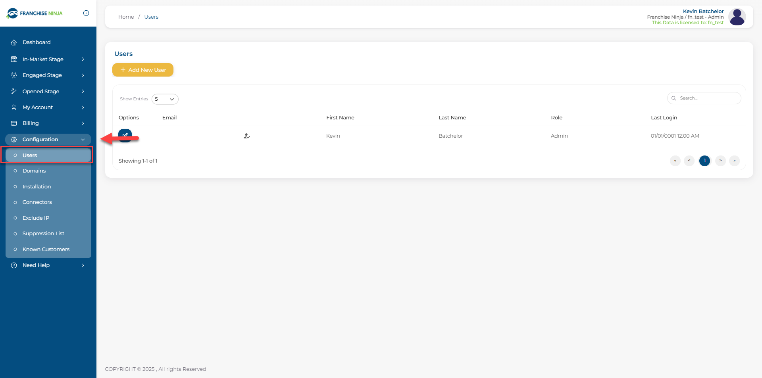762x378 pixels.
Task: Click the Options column header
Action: coord(129,118)
